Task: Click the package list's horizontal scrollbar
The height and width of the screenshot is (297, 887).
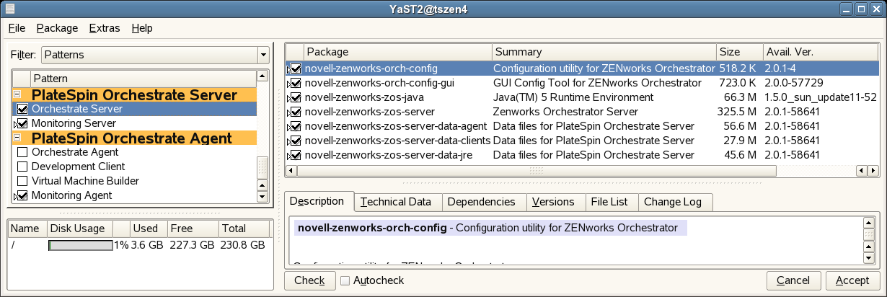Action: (536, 170)
